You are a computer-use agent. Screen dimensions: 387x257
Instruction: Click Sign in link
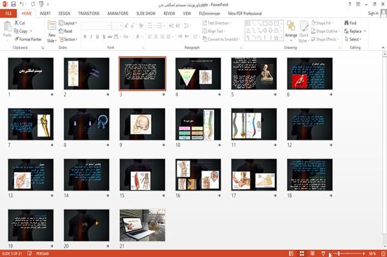(373, 14)
